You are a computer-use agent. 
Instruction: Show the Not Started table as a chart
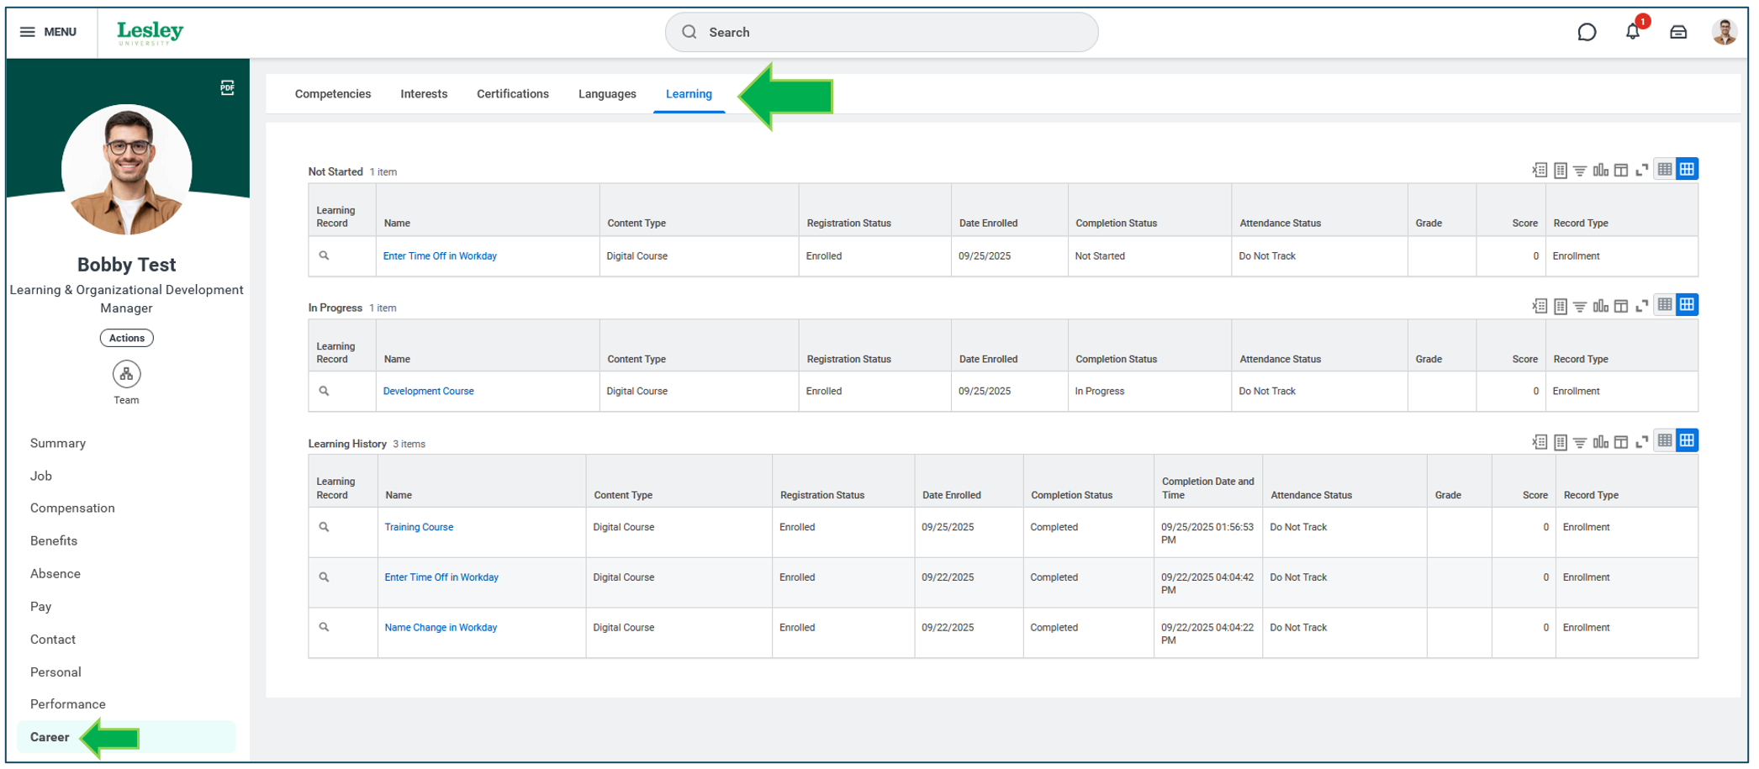1601,170
